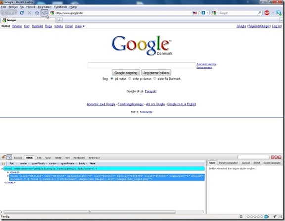Click the stop loading X icon
The height and width of the screenshot is (221, 285).
click(x=29, y=13)
